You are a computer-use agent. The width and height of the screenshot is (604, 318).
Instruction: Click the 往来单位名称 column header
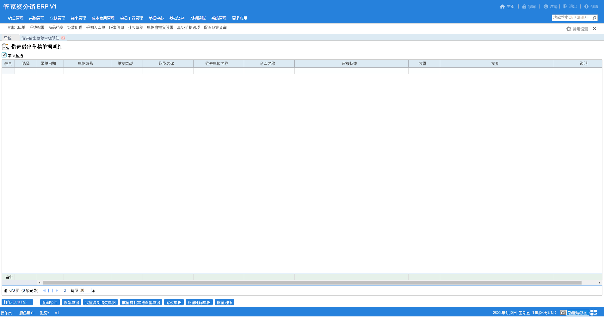(x=219, y=63)
